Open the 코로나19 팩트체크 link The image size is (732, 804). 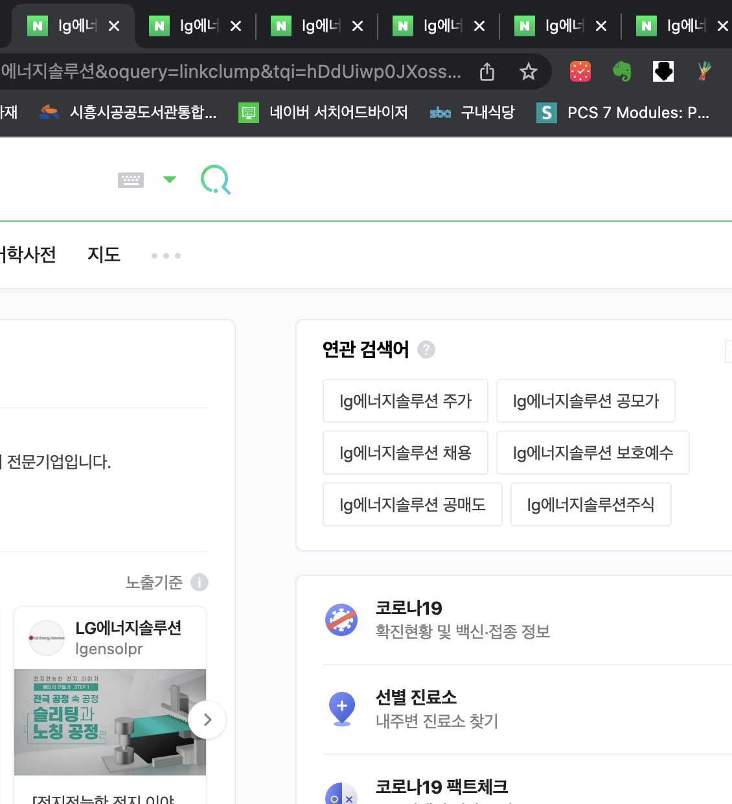coord(442,787)
